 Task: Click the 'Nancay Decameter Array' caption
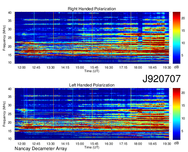tap(41, 149)
